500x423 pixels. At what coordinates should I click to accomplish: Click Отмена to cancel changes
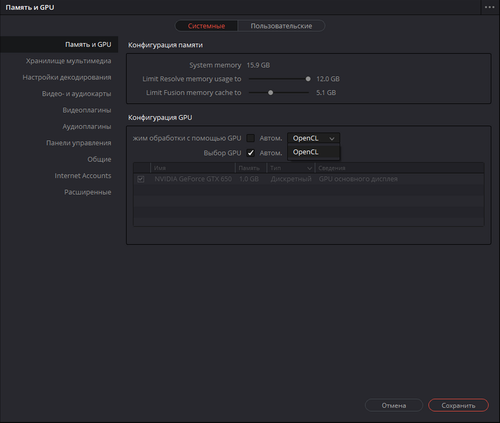point(394,405)
